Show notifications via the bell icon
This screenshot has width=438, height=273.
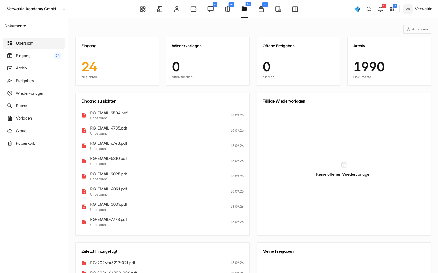381,9
